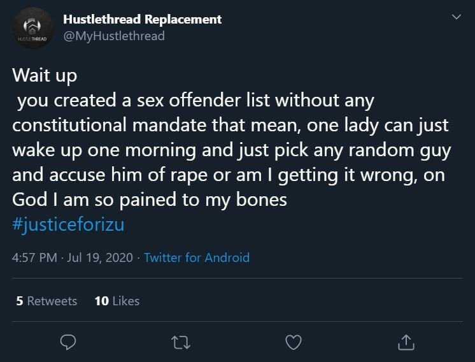Click the Twitter for Android link
Screen dimensions: 475x362
[x=197, y=257]
